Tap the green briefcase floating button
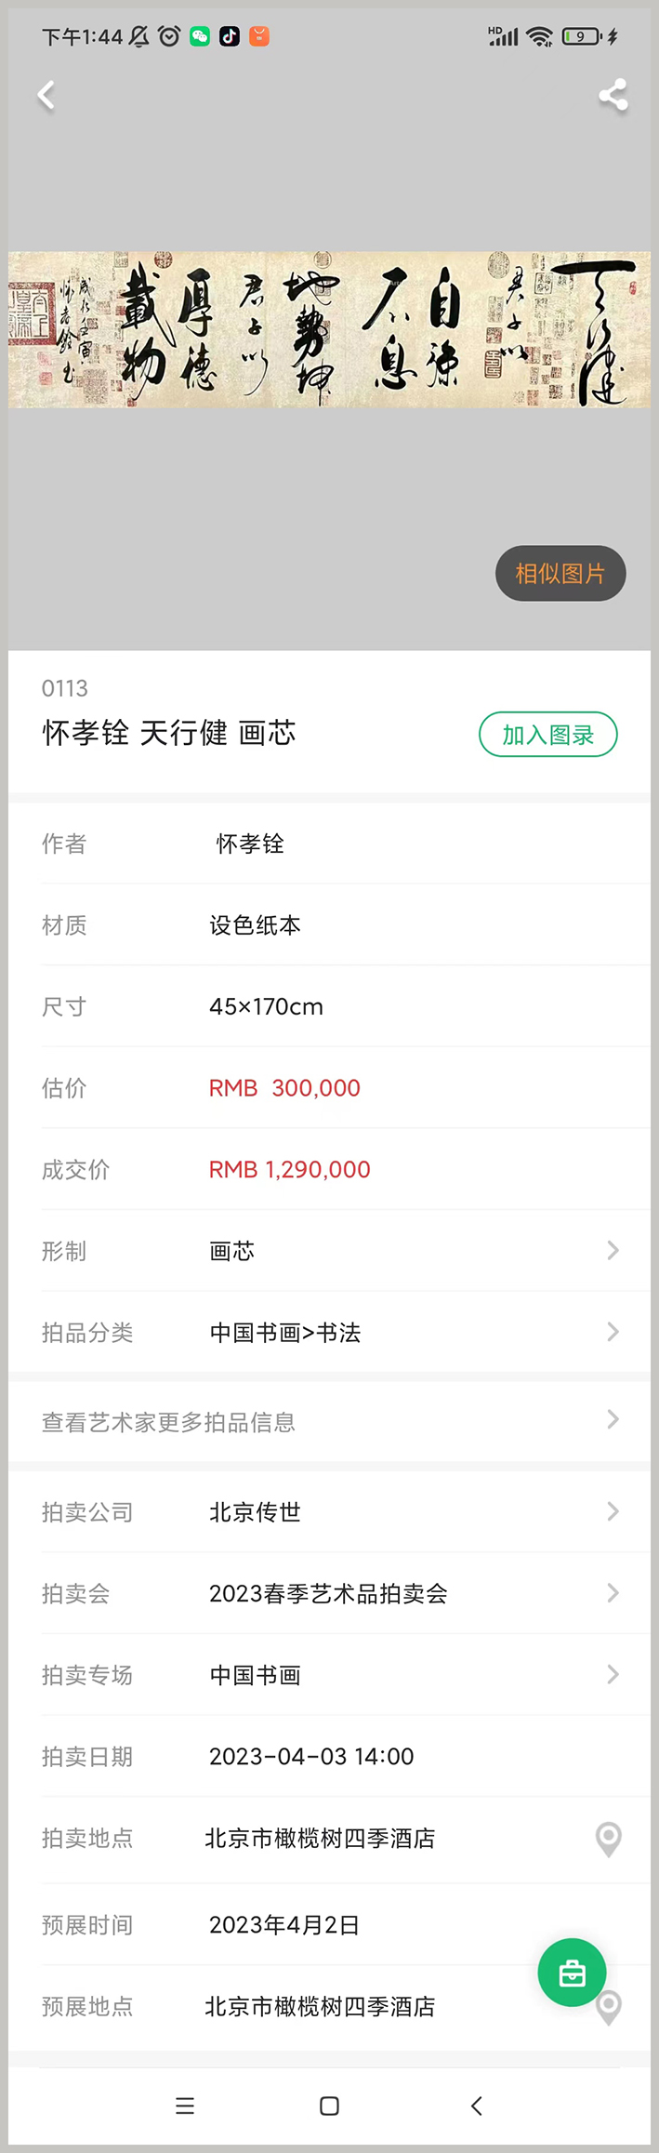The width and height of the screenshot is (659, 2153). (x=572, y=1972)
